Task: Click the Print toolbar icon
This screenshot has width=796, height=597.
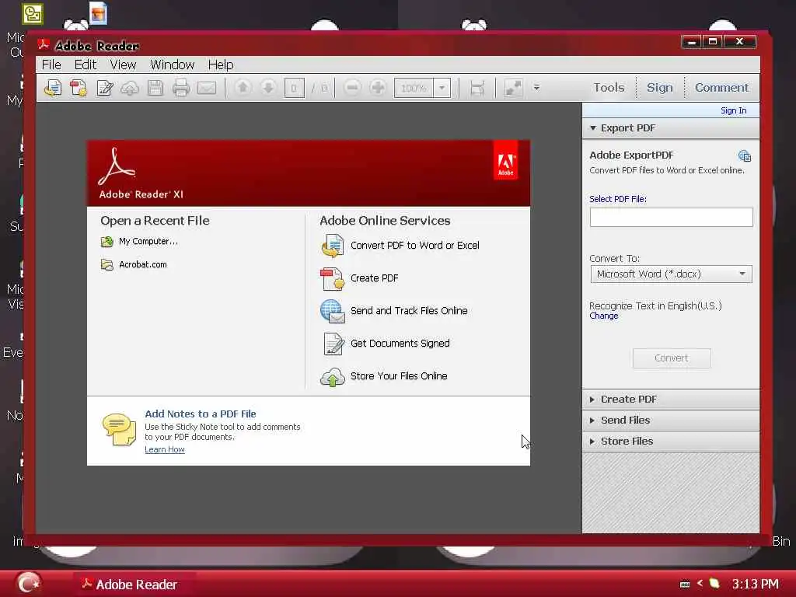Action: coord(180,88)
